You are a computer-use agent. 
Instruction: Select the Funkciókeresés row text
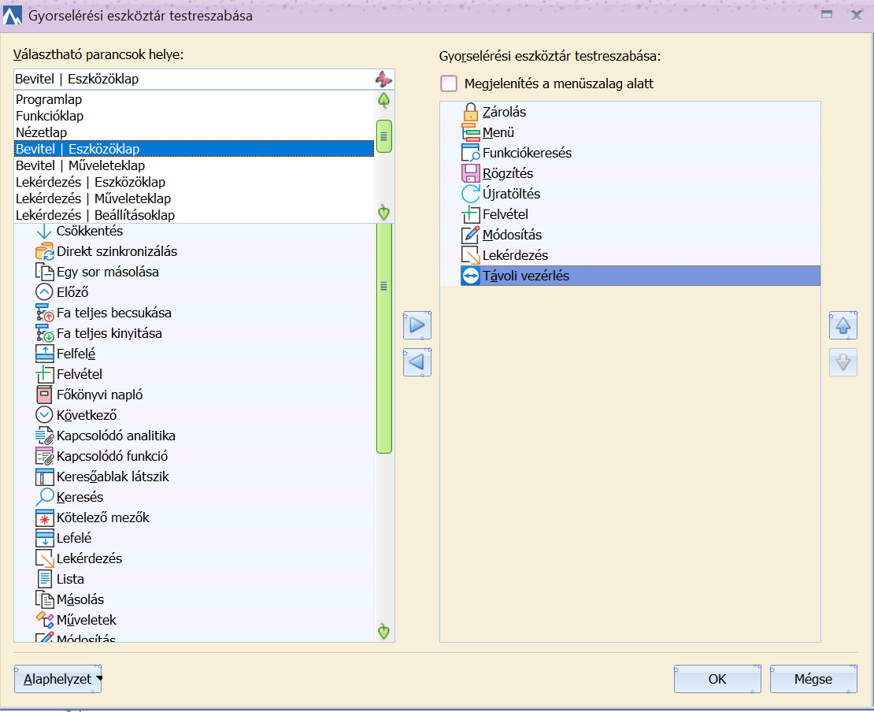click(528, 153)
